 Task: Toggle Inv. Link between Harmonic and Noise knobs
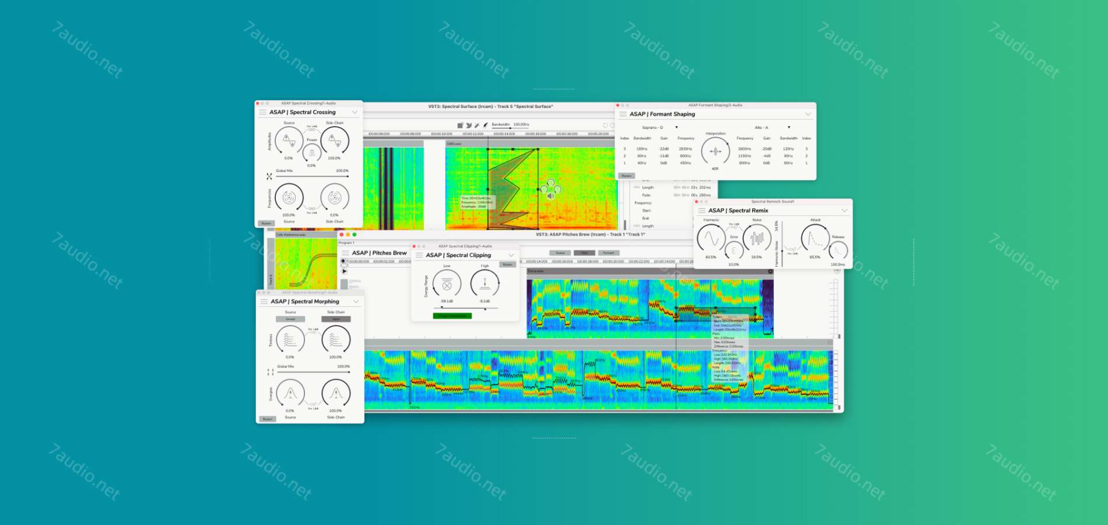tap(734, 226)
